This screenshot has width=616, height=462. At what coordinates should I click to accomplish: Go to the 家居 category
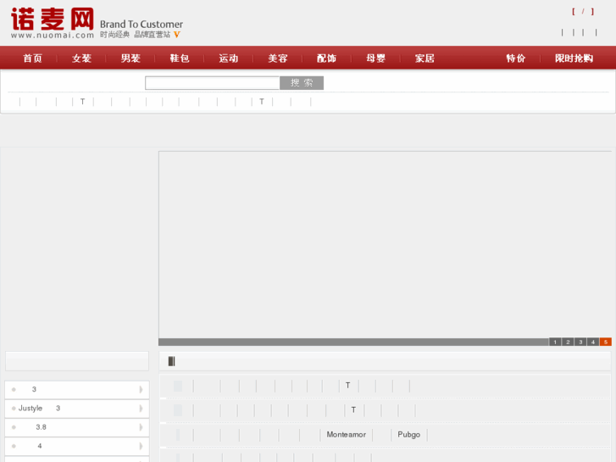425,58
